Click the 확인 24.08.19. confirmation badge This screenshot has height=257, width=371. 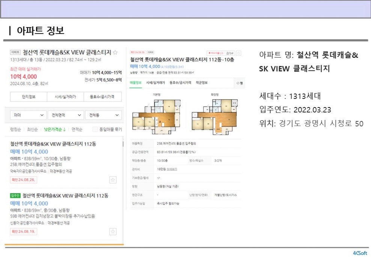(x=23, y=231)
